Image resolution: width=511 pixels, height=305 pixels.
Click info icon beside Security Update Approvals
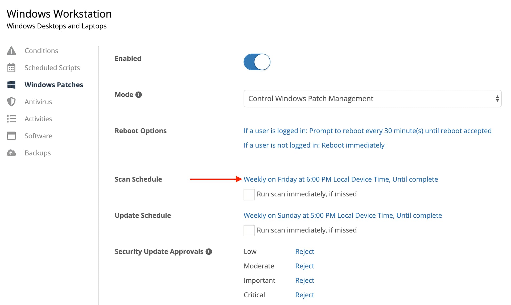tap(209, 252)
